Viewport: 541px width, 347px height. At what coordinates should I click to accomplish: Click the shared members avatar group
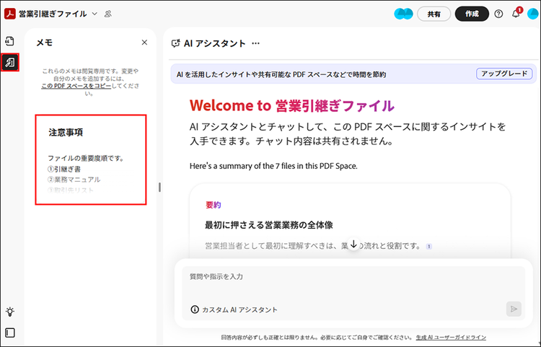click(x=404, y=14)
